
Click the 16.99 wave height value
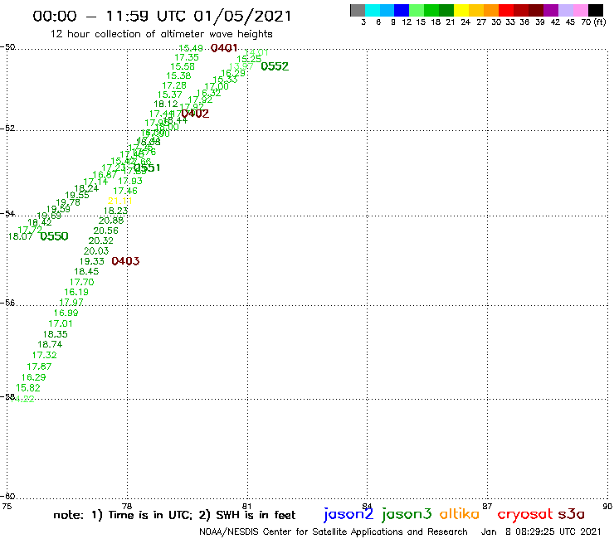[x=66, y=313]
